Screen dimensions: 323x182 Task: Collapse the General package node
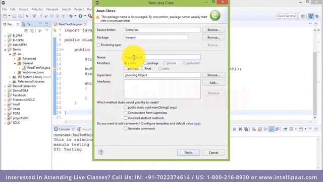tap(15, 63)
